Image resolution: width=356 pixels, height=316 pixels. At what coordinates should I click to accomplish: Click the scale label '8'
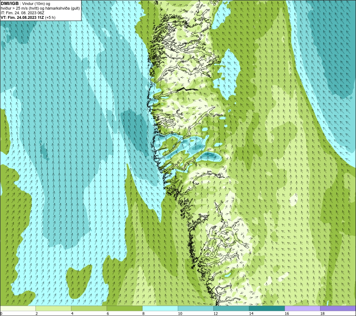(x=143, y=314)
